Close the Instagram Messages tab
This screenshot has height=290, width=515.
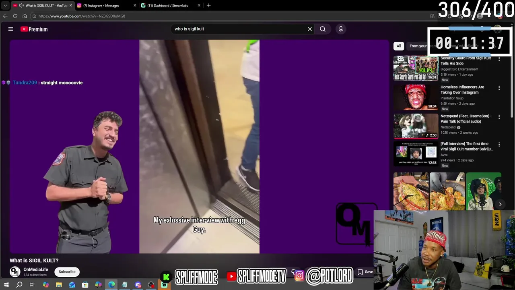tap(135, 6)
